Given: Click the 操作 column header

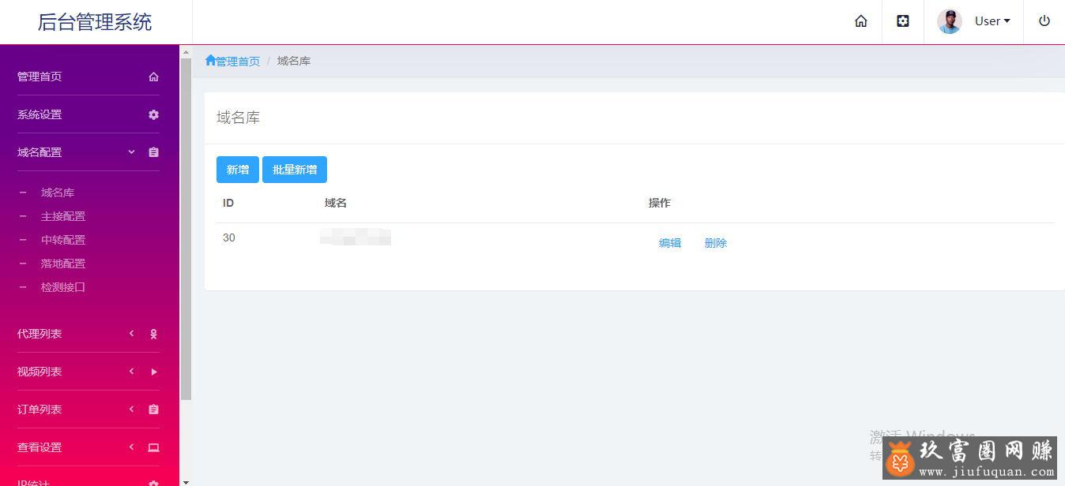Looking at the screenshot, I should click(660, 203).
